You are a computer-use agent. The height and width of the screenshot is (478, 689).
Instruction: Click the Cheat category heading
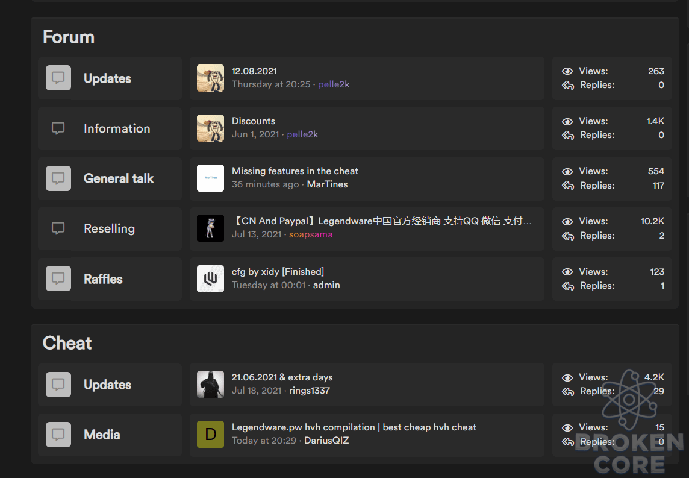pos(67,343)
